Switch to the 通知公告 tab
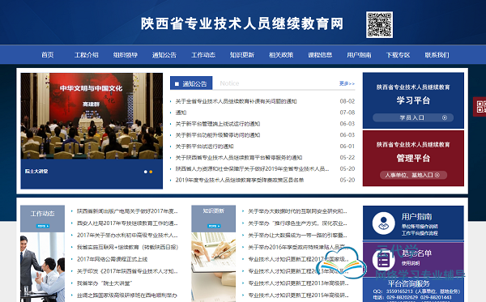486x302 pixels. click(191, 83)
